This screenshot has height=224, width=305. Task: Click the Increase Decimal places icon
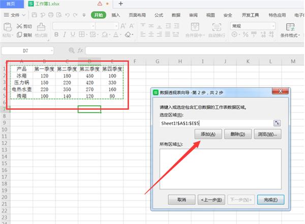(x=263, y=35)
